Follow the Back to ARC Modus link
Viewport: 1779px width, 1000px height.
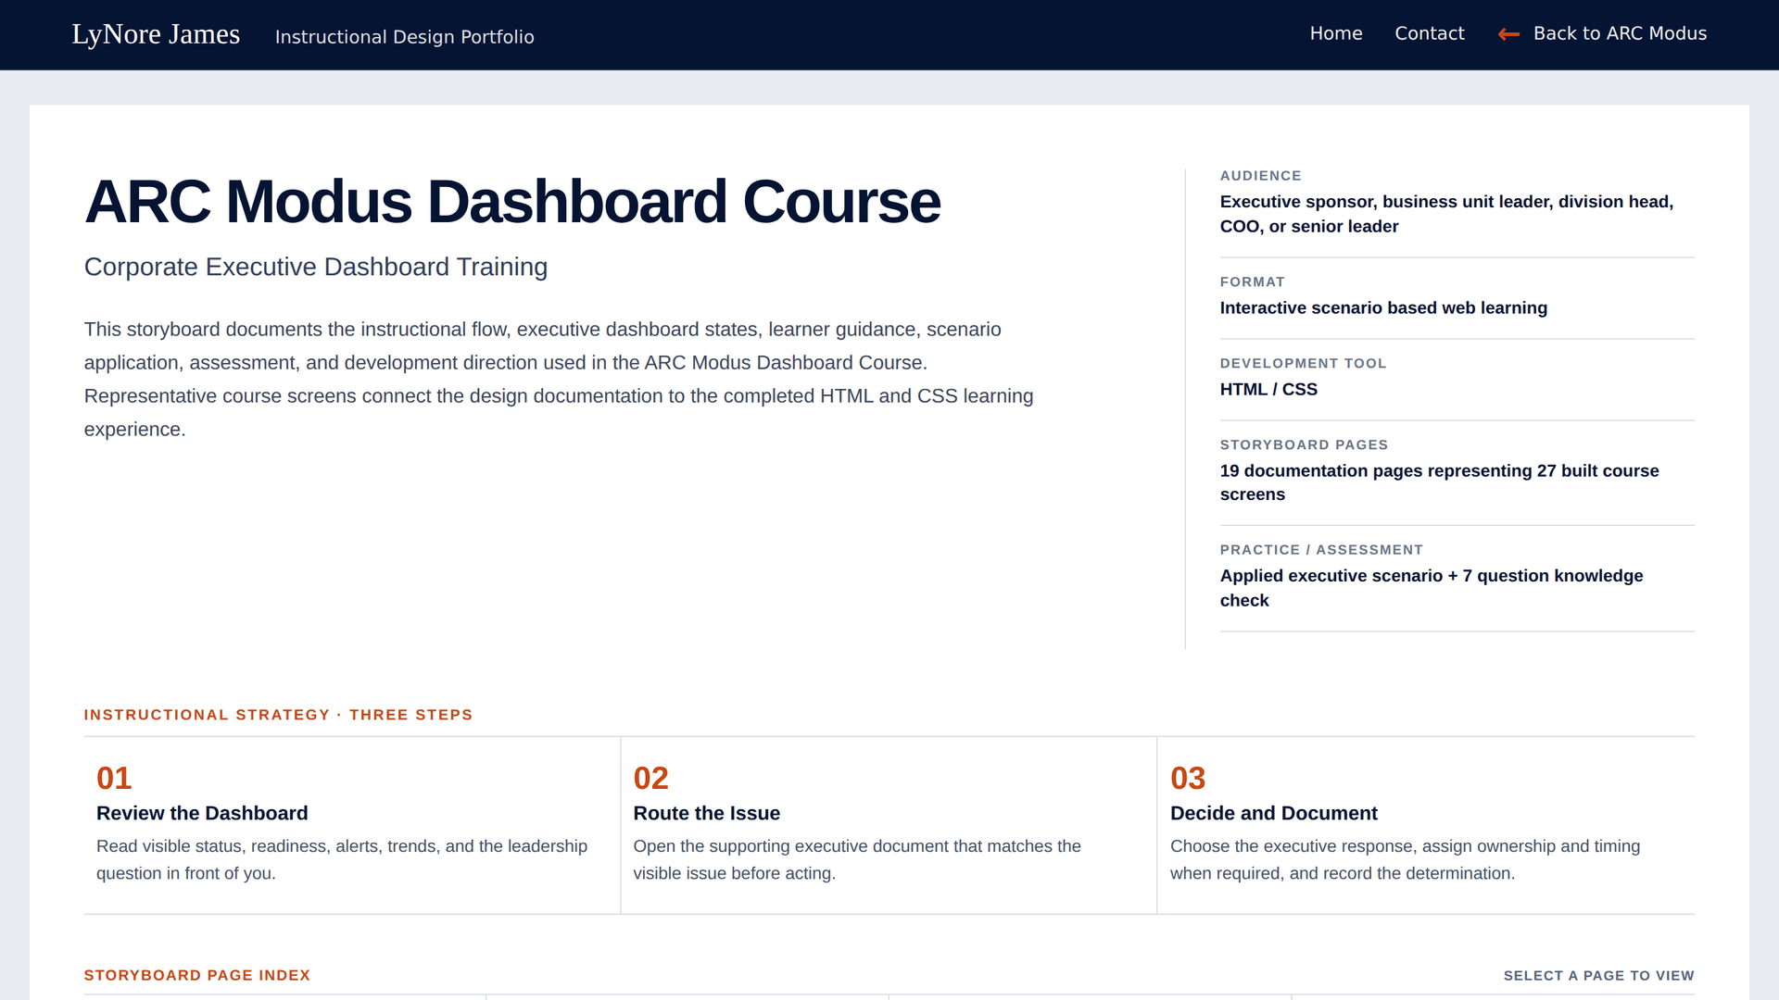[1603, 33]
